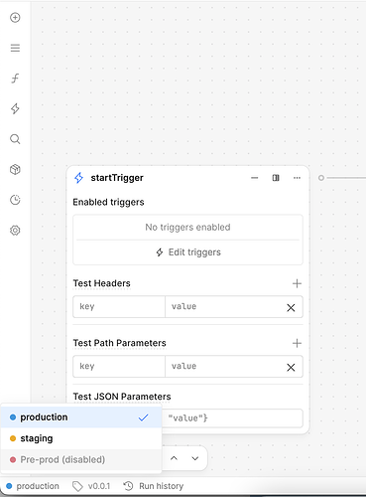
Task: Collapse the startTrigger block with minus icon
Action: [x=254, y=178]
